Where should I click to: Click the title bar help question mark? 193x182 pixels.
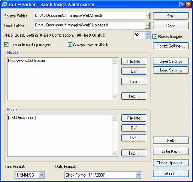[x=182, y=5]
